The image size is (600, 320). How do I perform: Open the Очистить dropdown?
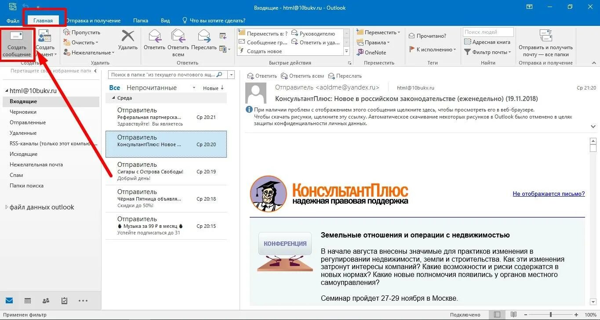(x=81, y=43)
